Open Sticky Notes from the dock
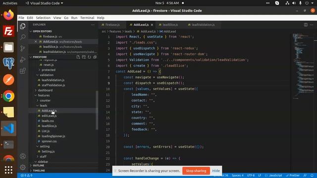 point(8,112)
